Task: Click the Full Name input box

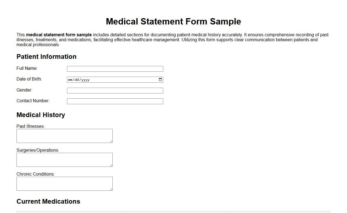Action: (x=115, y=68)
